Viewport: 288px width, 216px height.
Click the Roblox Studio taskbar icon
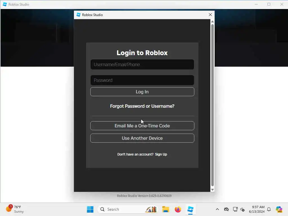coord(190,209)
